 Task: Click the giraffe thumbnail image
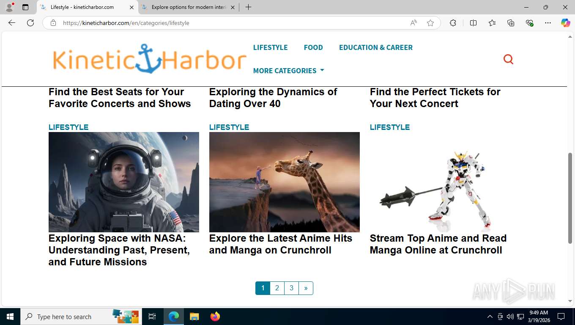(x=285, y=182)
